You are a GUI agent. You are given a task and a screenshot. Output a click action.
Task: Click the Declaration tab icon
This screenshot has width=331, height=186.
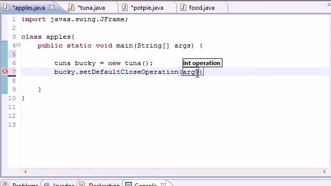(82, 184)
